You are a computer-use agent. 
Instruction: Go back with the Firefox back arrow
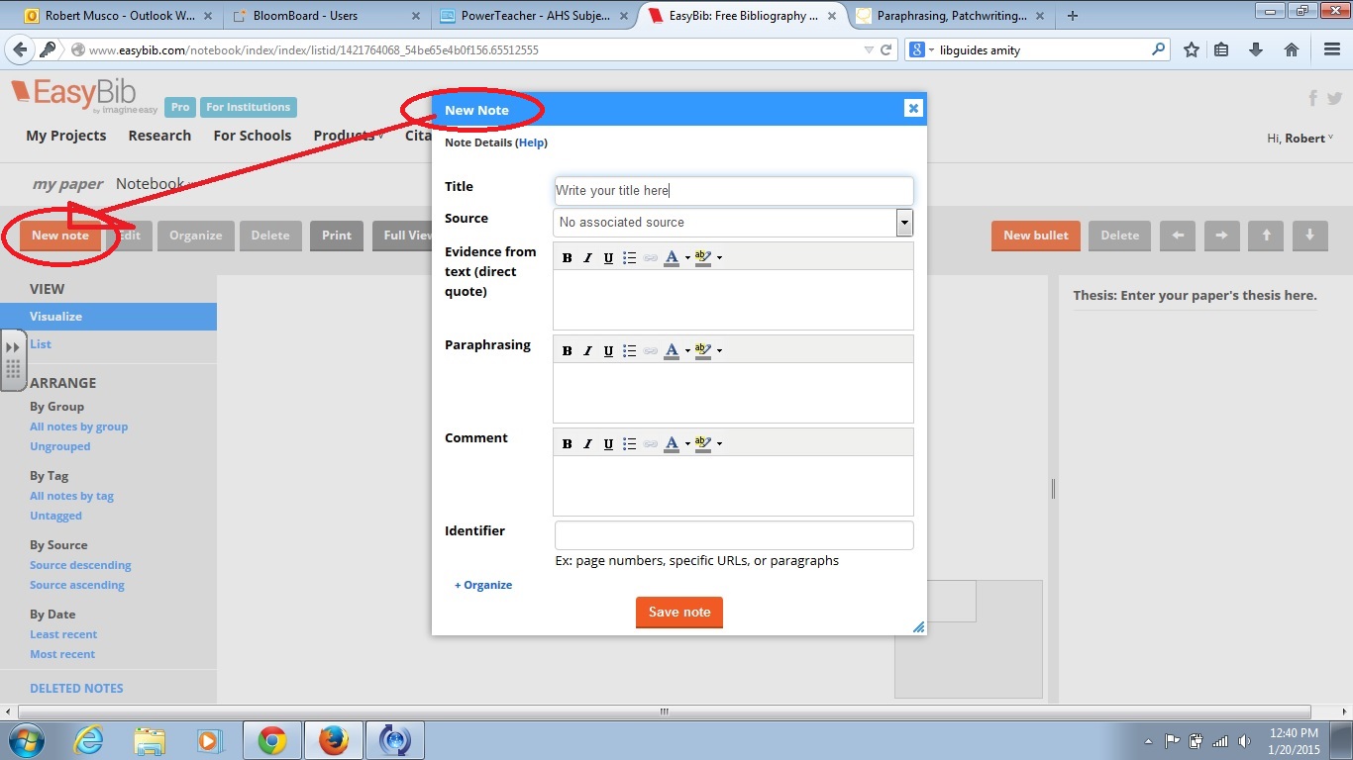point(21,49)
